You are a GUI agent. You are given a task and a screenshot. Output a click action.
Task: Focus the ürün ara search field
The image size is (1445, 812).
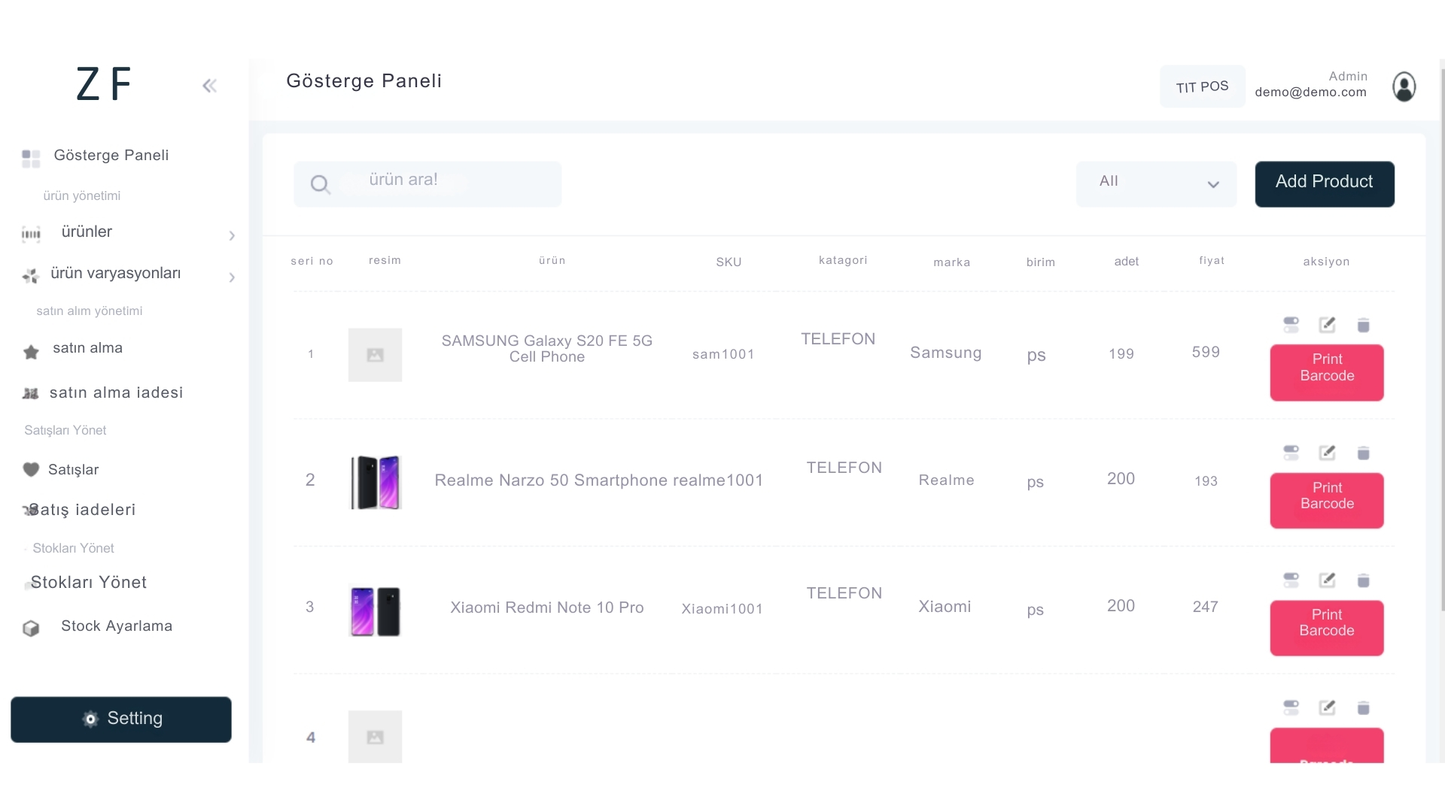[427, 184]
